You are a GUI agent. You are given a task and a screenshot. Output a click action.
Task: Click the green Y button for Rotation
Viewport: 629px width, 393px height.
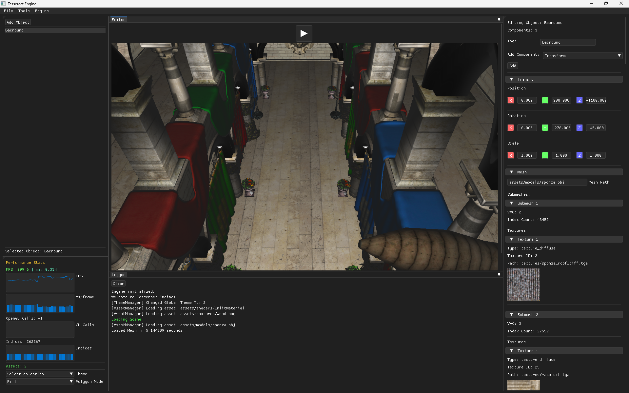click(545, 128)
